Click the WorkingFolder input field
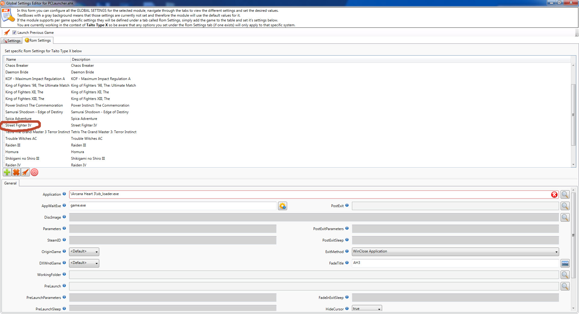 (314, 275)
